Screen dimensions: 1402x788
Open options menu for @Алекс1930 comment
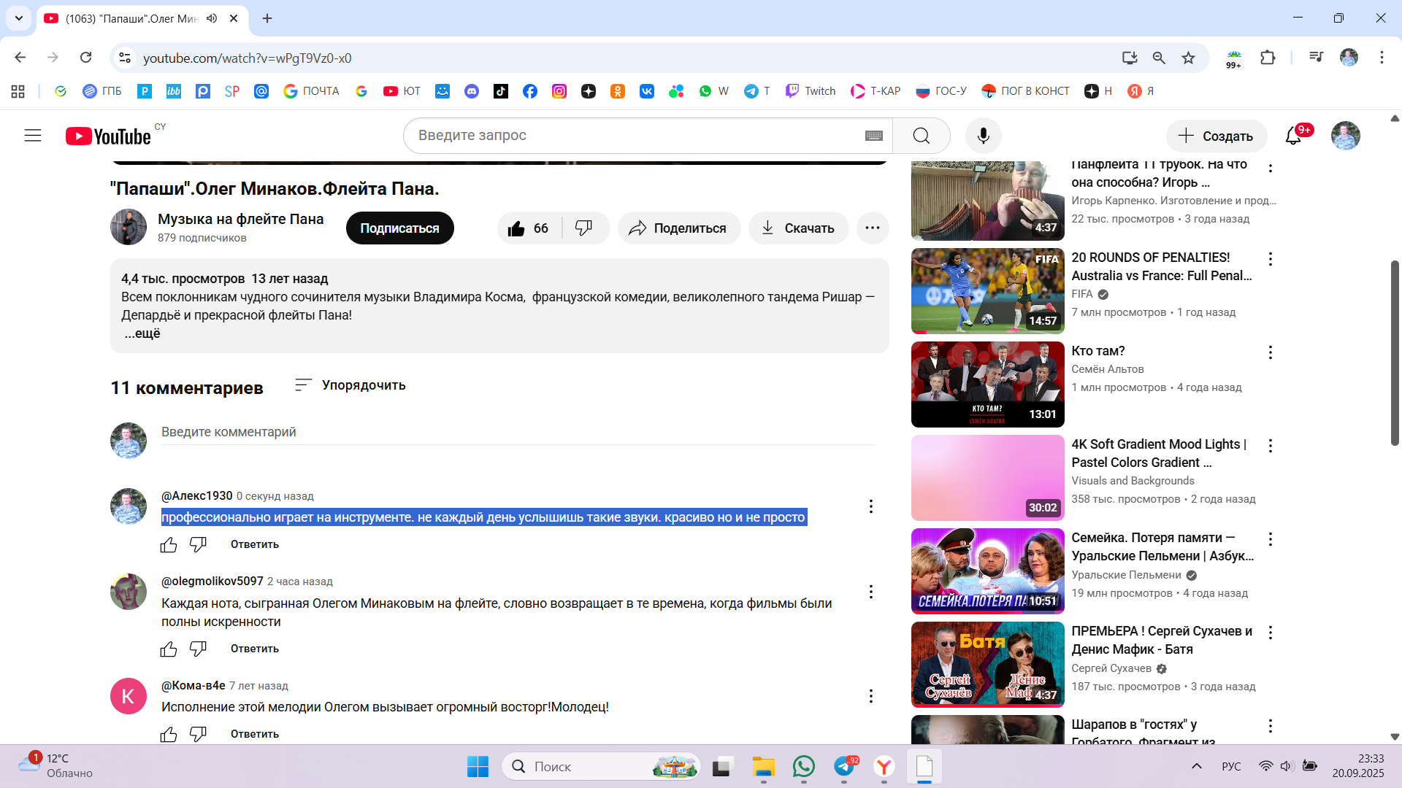coord(870,506)
